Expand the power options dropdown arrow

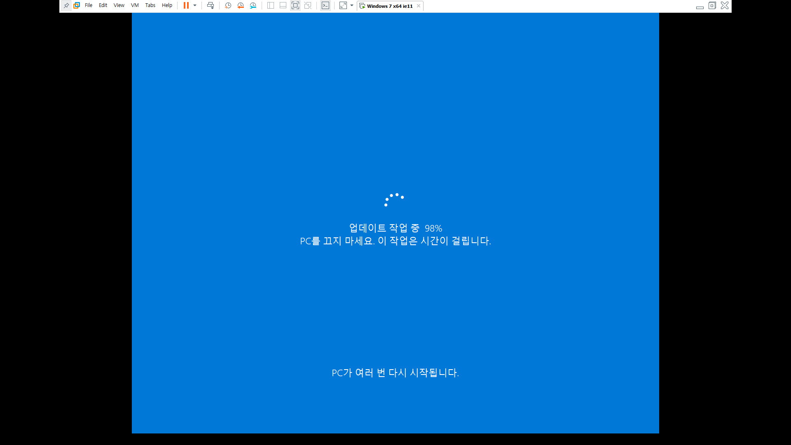point(195,5)
